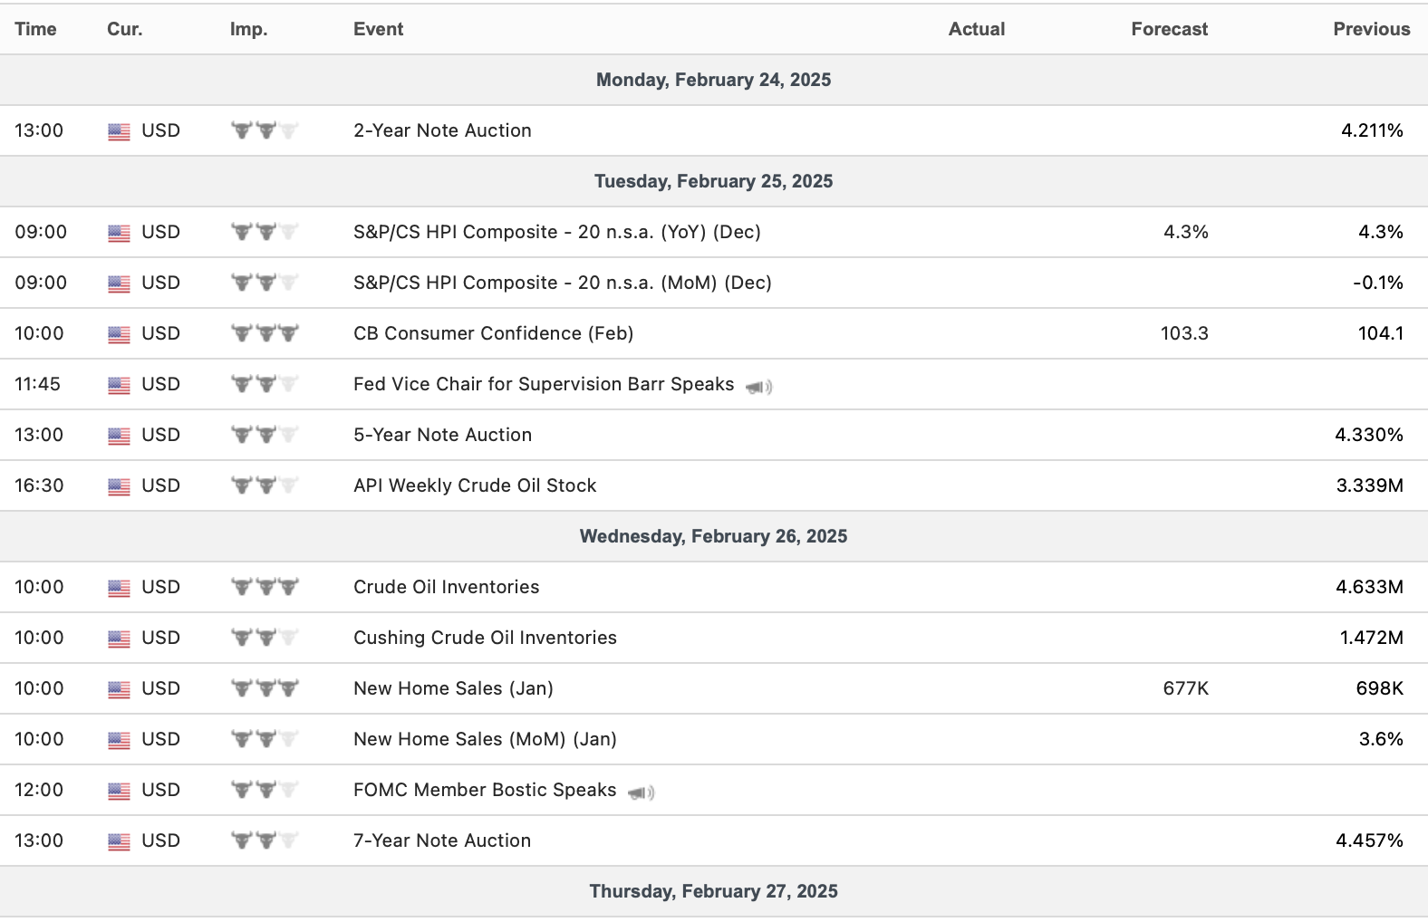Click the Previous column header
The width and height of the screenshot is (1428, 922).
point(1371,29)
